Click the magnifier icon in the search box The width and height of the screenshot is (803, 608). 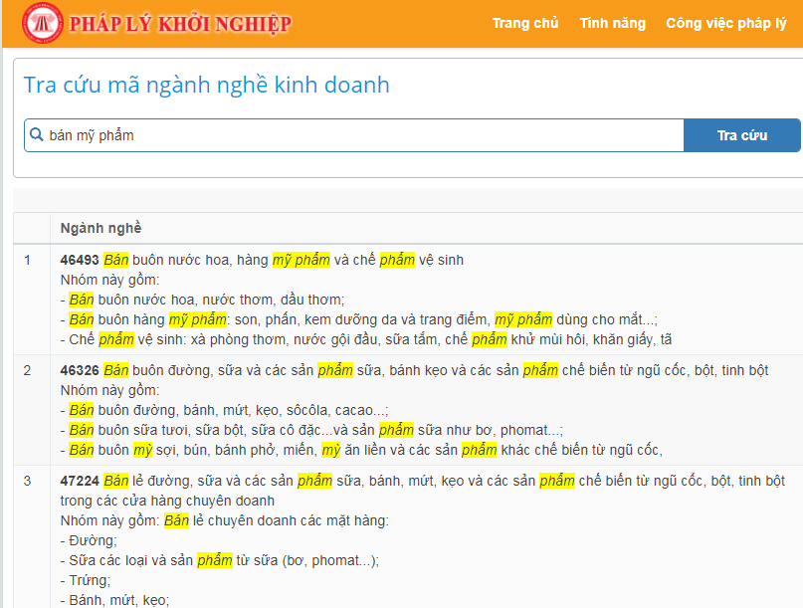click(x=37, y=135)
